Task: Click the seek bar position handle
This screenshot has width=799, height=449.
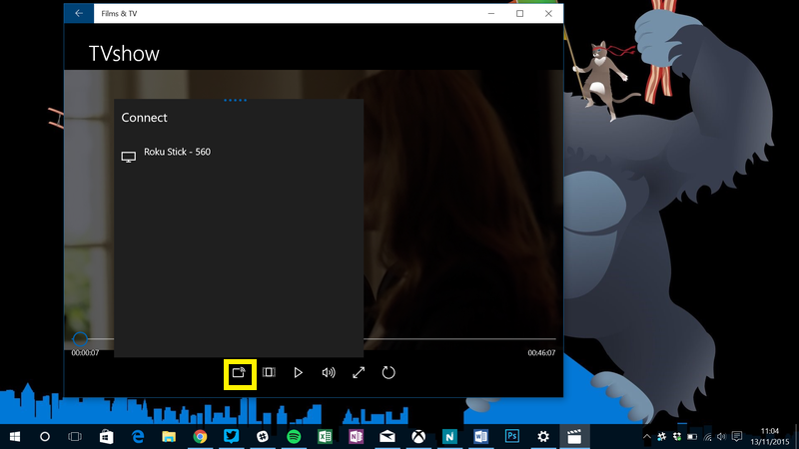Action: (80, 338)
